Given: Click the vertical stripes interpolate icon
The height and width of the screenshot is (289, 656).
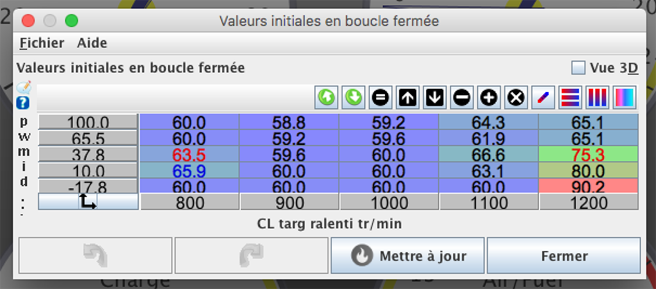Looking at the screenshot, I should click(x=597, y=98).
